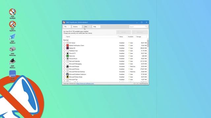Open the Help menu
Screen dimensions: 211x118
(x=96, y=27)
